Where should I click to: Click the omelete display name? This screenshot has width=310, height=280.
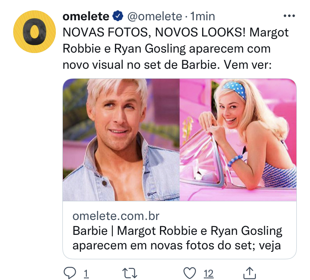tap(86, 17)
